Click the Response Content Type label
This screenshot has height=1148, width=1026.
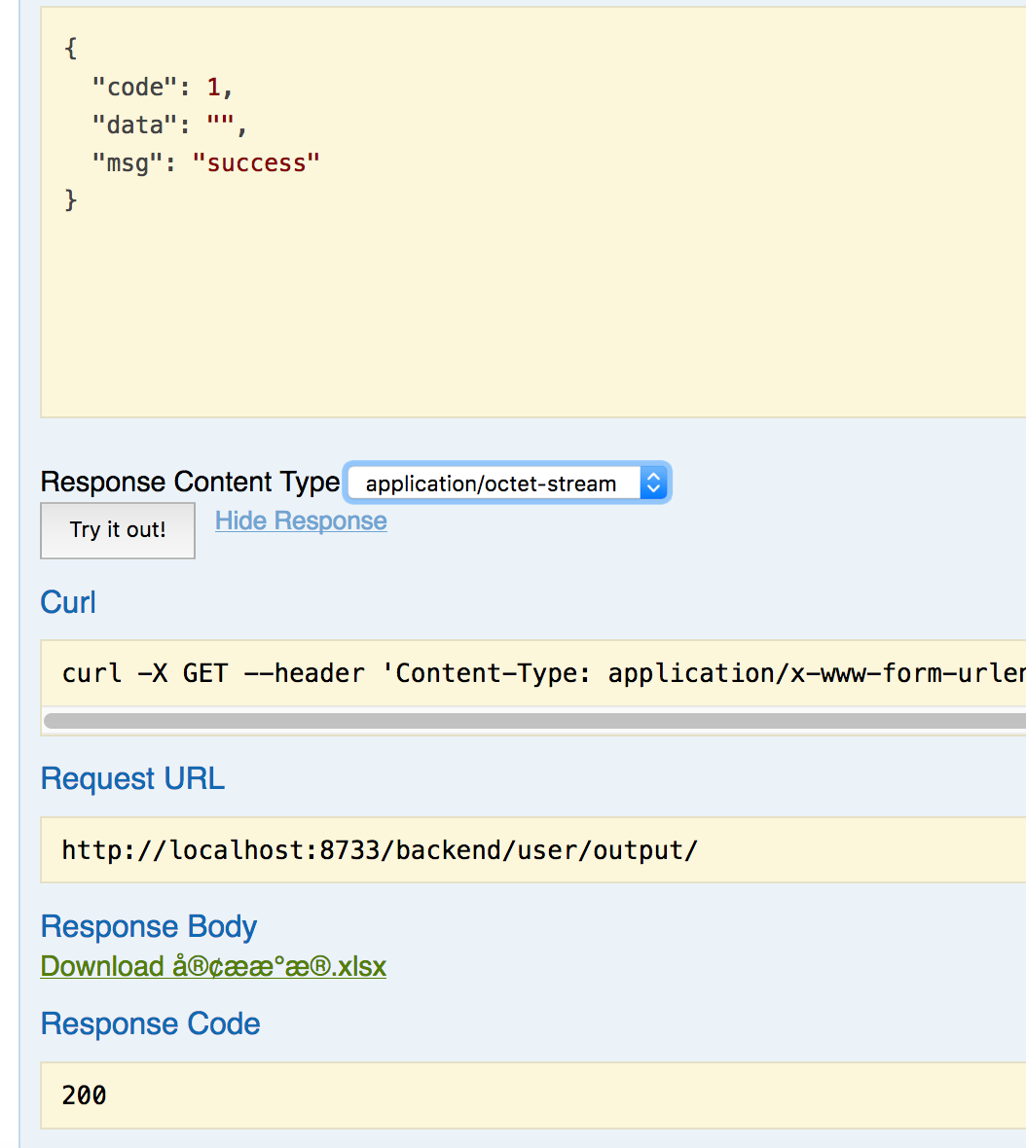(190, 483)
